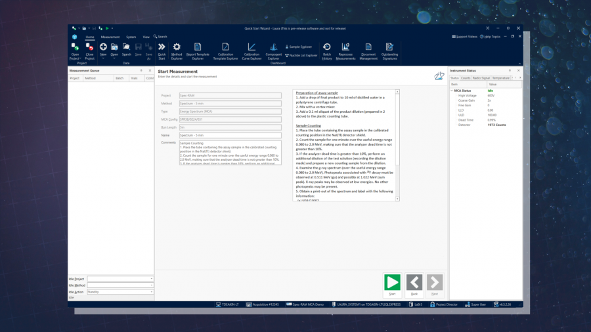Switch to the Measurement ribbon tab
Image resolution: width=591 pixels, height=332 pixels.
110,37
